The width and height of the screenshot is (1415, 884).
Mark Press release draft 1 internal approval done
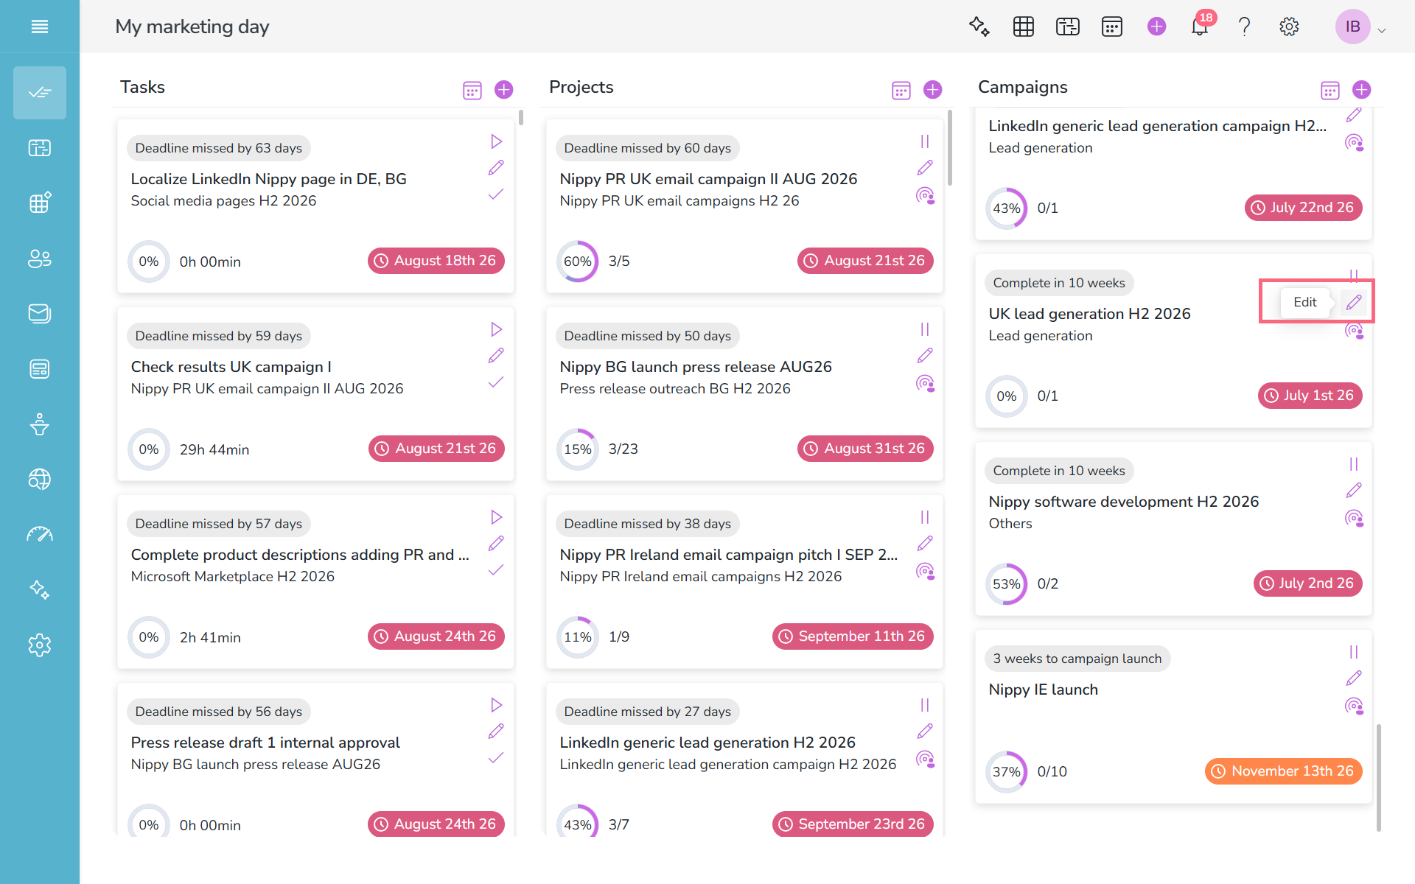coord(496,758)
